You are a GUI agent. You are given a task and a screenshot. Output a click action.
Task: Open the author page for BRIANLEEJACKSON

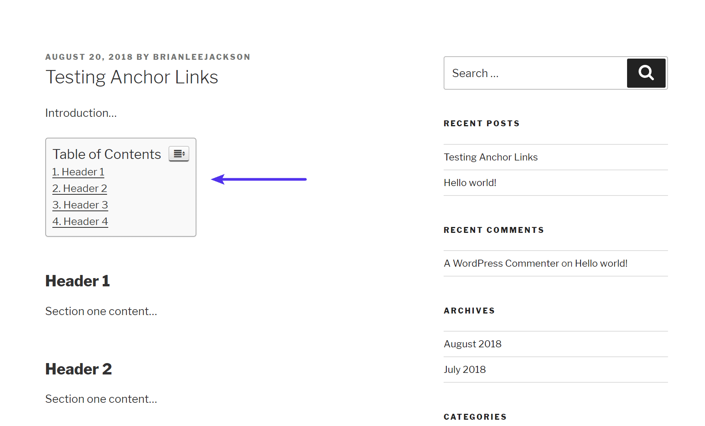[201, 57]
